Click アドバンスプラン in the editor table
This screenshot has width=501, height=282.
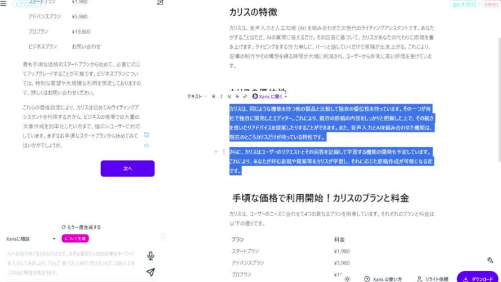coord(247,263)
